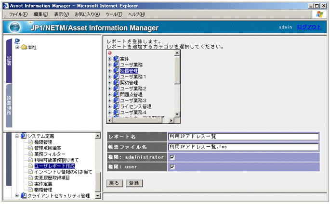
Task: Click the page icon next to 変更履歴取得項目
Action: (x=30, y=178)
